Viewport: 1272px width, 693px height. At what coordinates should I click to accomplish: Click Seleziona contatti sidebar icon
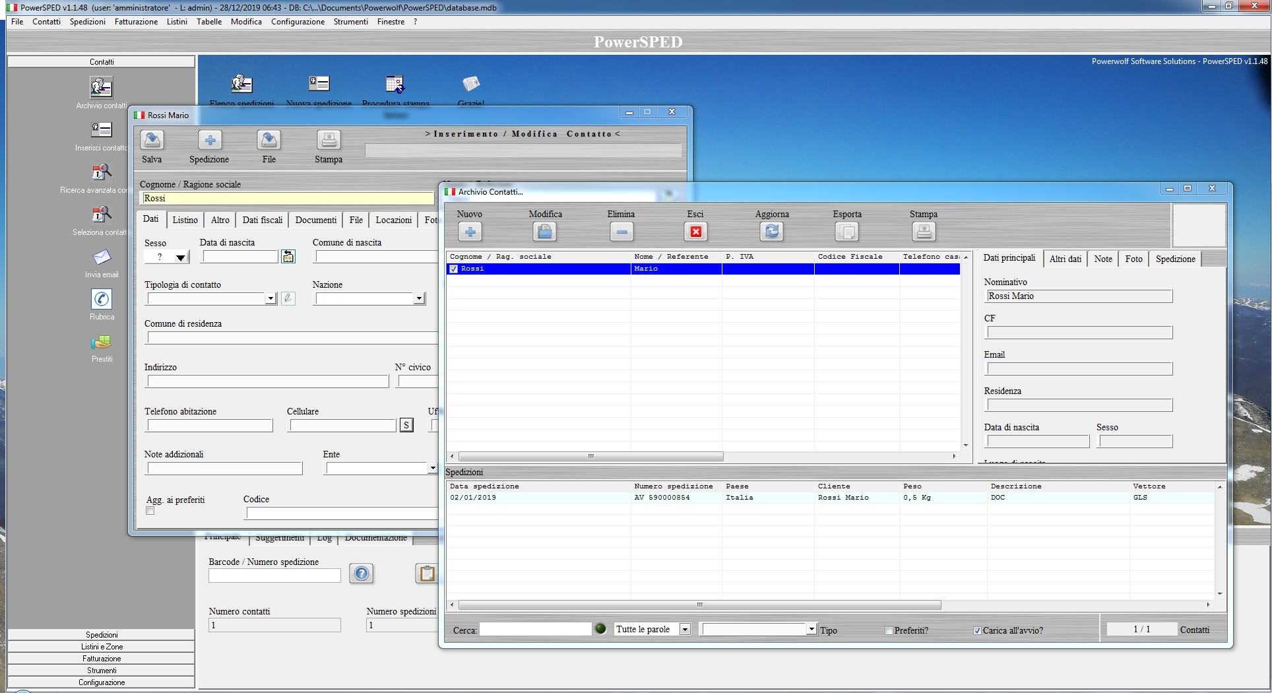(x=102, y=214)
